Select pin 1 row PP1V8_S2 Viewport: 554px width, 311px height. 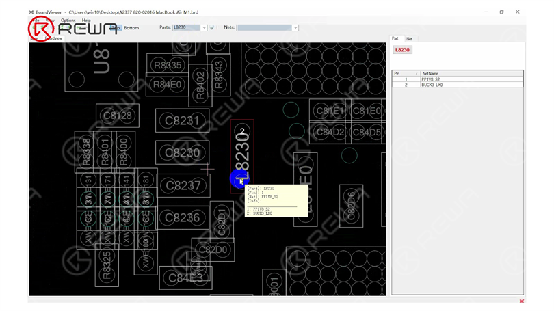tap(458, 79)
